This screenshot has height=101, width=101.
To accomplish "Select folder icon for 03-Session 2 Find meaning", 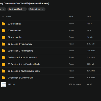I will 4,51.
